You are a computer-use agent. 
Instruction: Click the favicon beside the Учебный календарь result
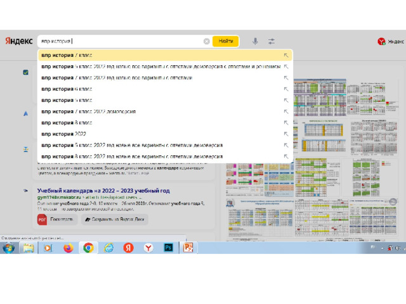click(x=25, y=191)
